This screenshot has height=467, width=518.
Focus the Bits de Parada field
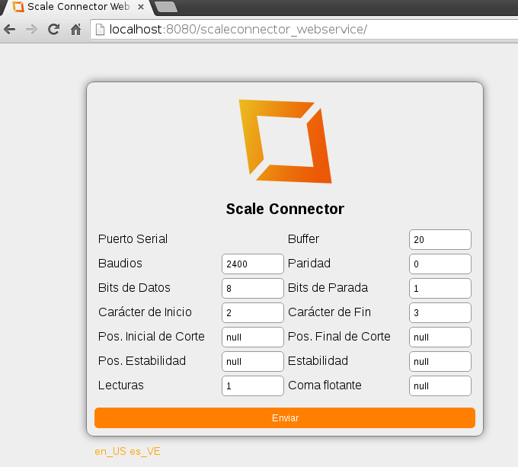[440, 288]
